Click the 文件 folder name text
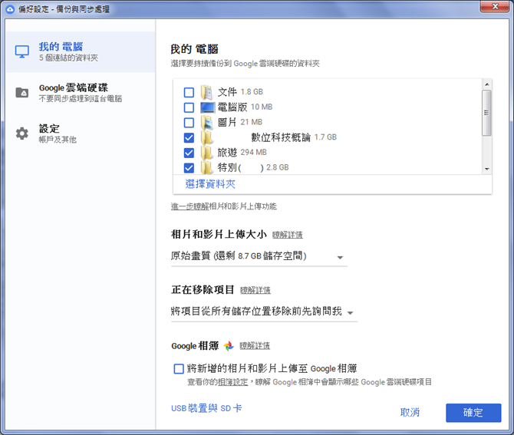Viewport: 514px width, 435px height. (x=227, y=92)
